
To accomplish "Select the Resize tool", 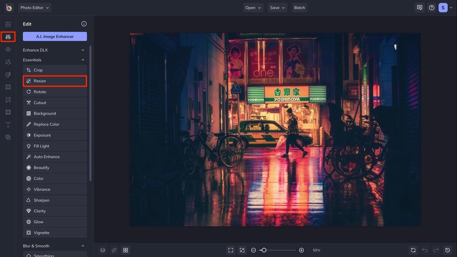I will coord(55,81).
